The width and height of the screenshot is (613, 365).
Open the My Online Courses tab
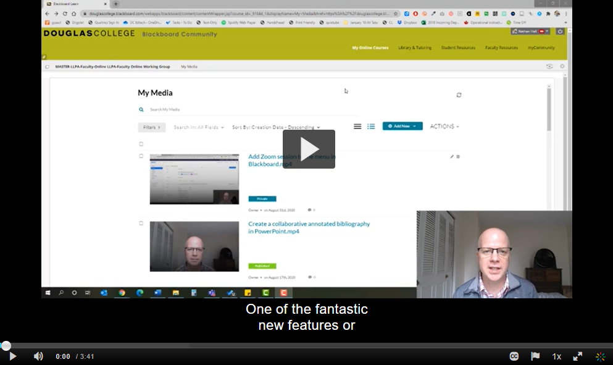click(x=370, y=48)
